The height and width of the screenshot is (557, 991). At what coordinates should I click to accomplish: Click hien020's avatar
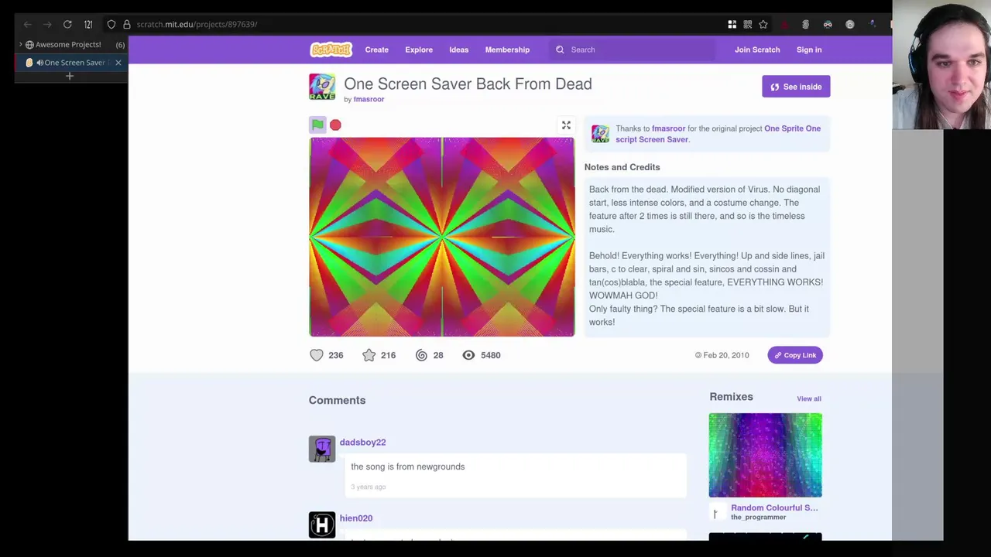coord(322,525)
